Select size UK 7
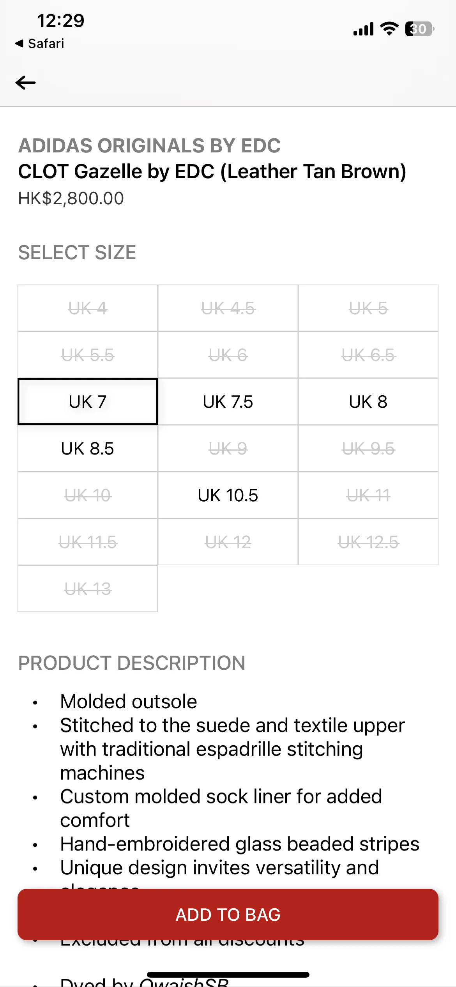The height and width of the screenshot is (987, 456). 88,402
